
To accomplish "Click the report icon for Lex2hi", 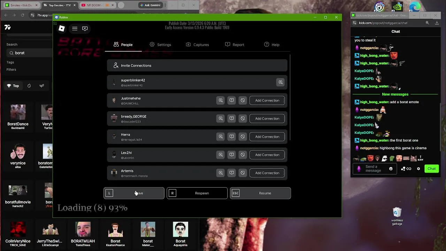I will pyautogui.click(x=232, y=155).
